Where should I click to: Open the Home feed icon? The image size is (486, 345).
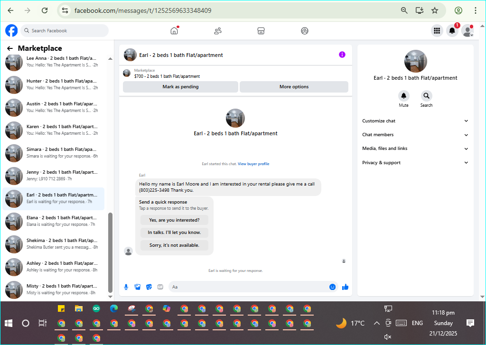pos(174,31)
